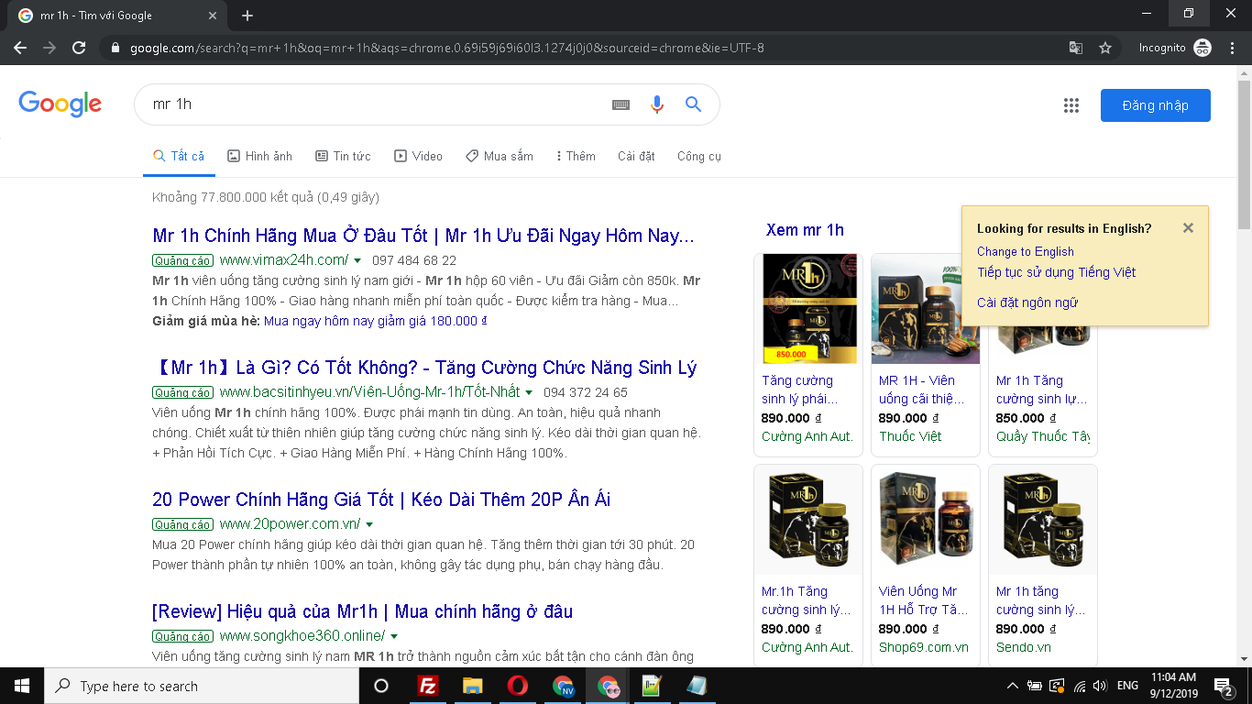Open the on-screen keyboard input tool
The height and width of the screenshot is (704, 1252).
[x=621, y=104]
